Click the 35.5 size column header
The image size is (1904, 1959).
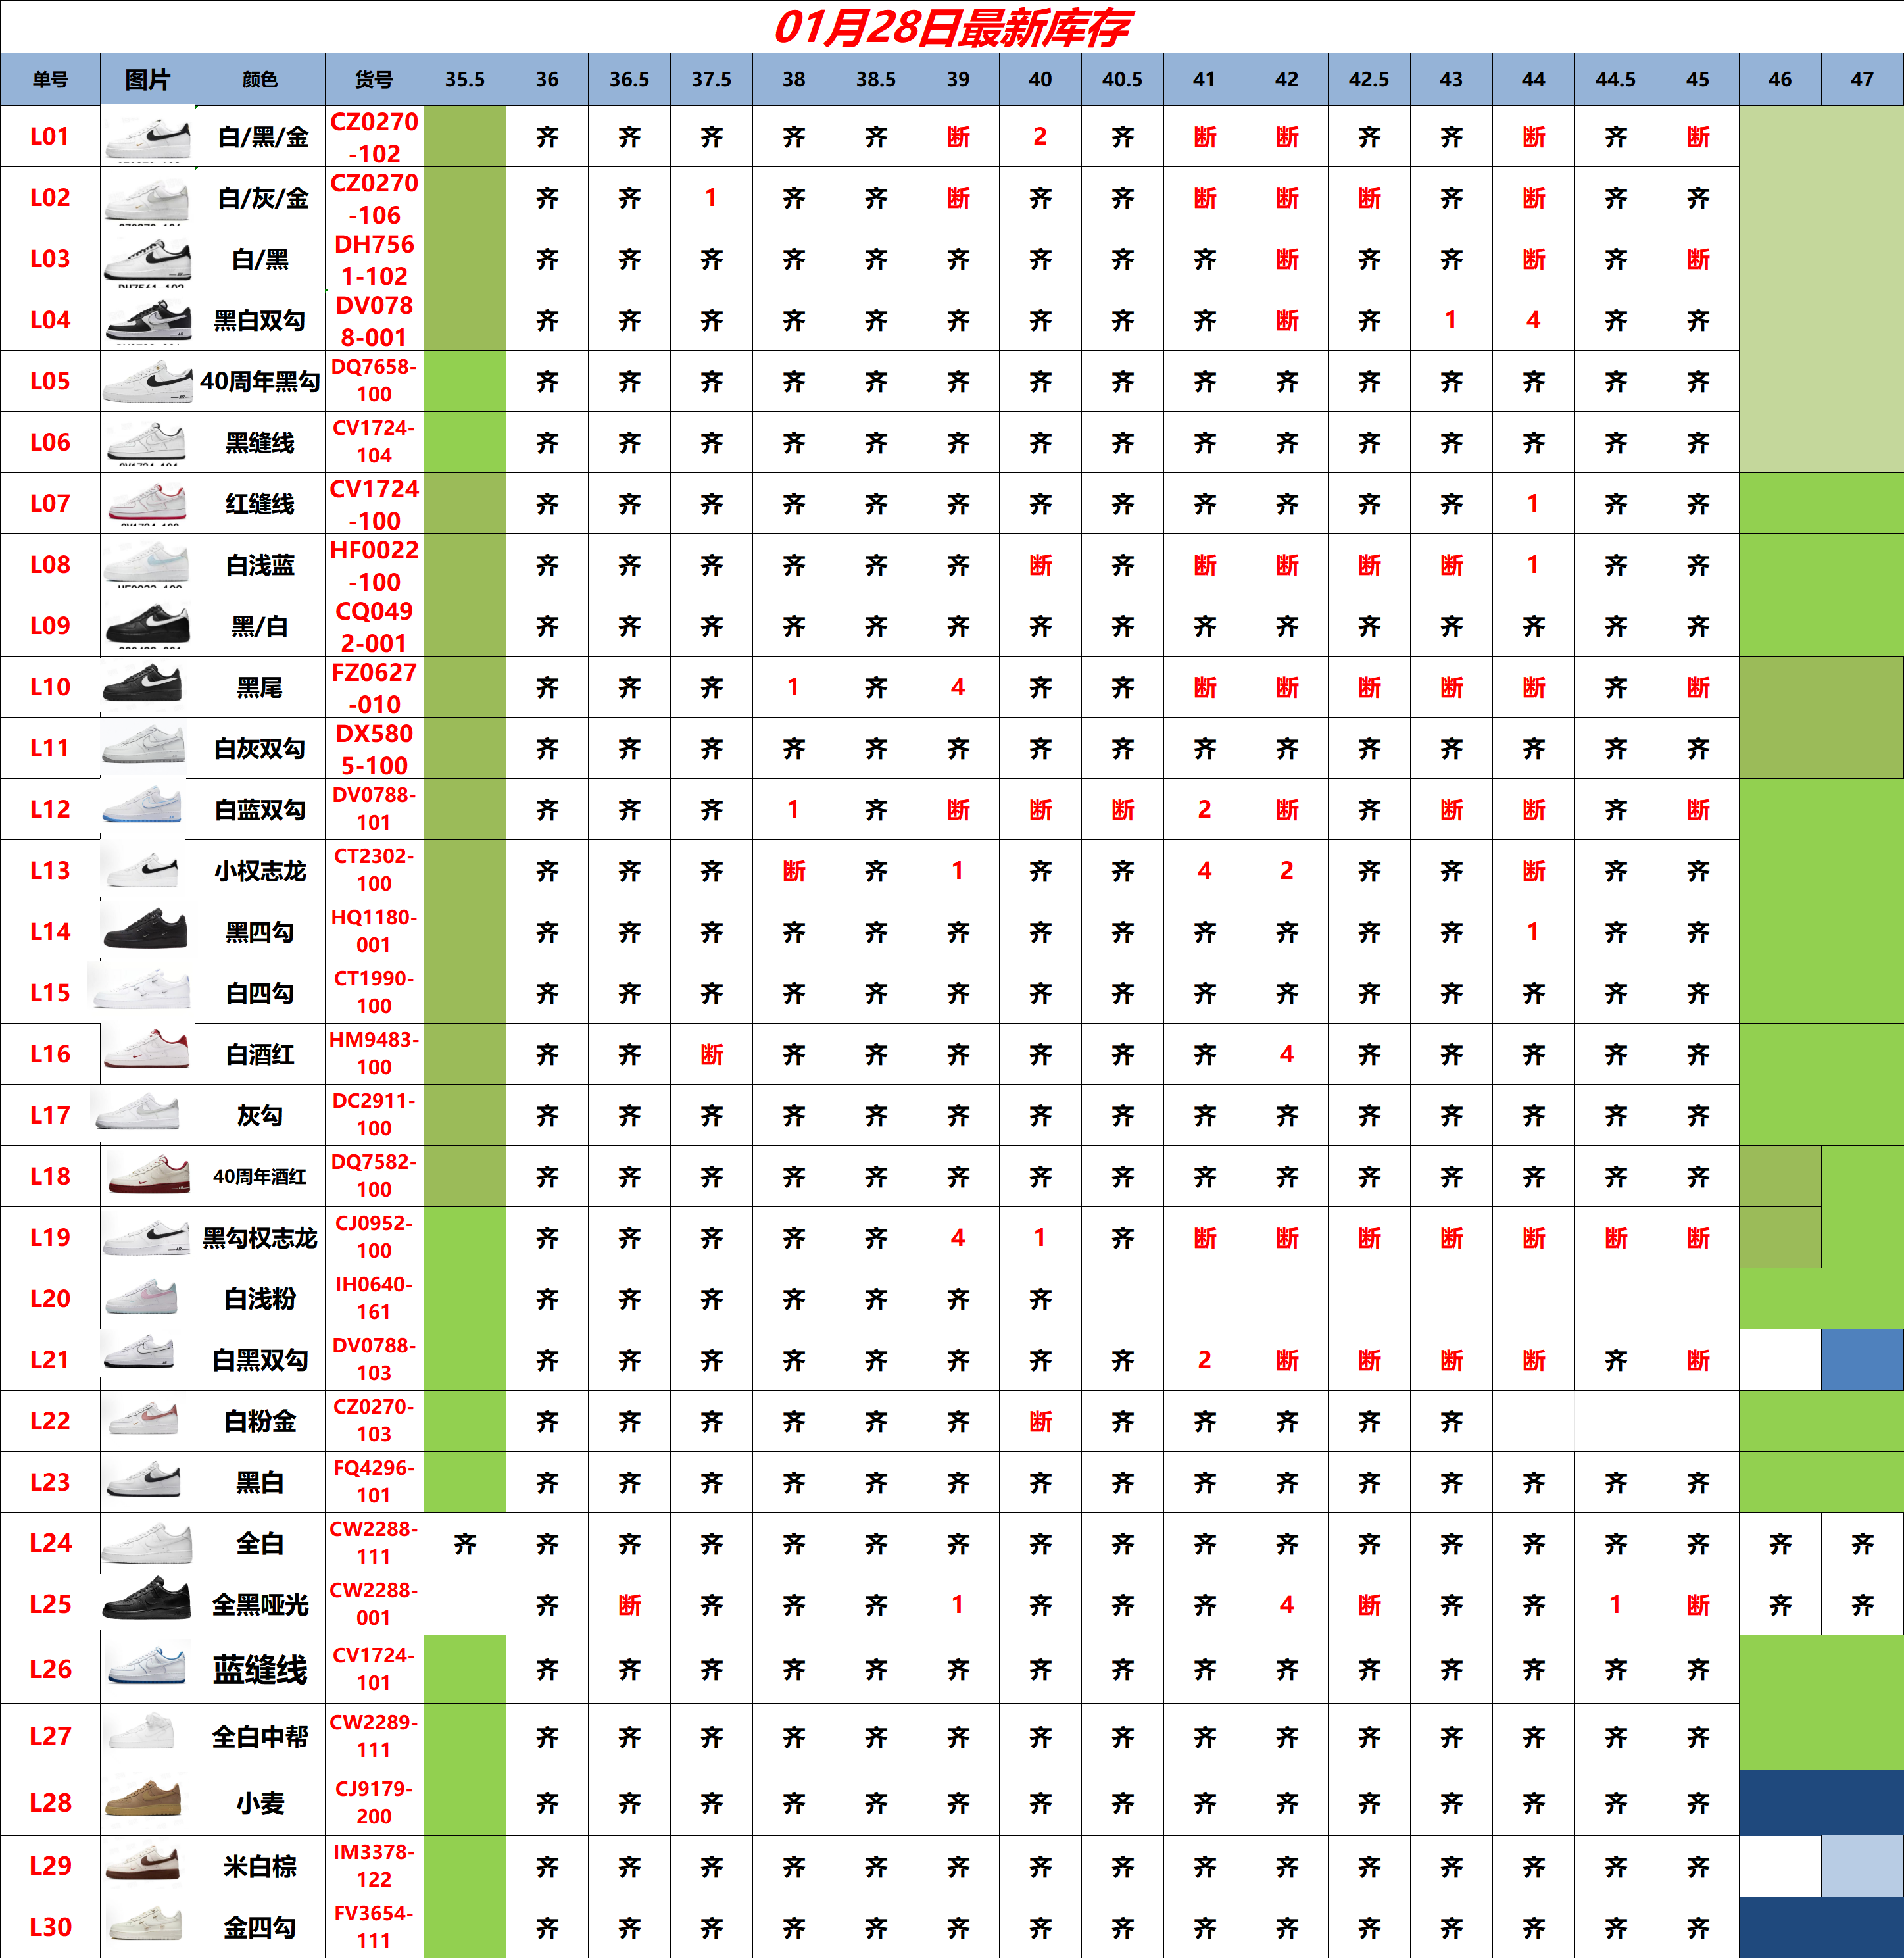[464, 79]
